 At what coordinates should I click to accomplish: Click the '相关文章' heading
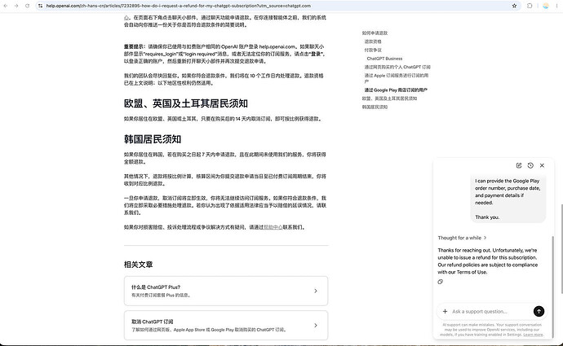(x=138, y=265)
